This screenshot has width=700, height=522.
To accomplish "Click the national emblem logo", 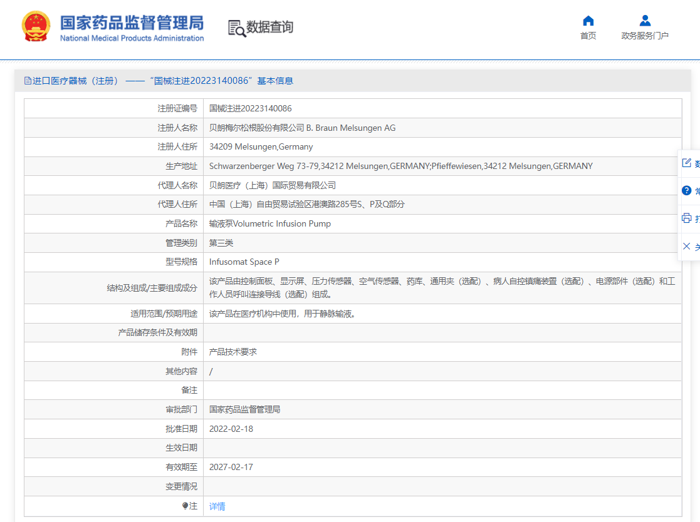I will tap(36, 27).
